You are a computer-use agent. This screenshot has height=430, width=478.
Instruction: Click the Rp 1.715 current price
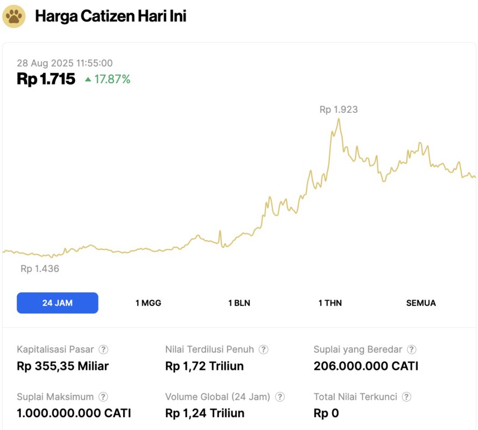[x=46, y=79]
